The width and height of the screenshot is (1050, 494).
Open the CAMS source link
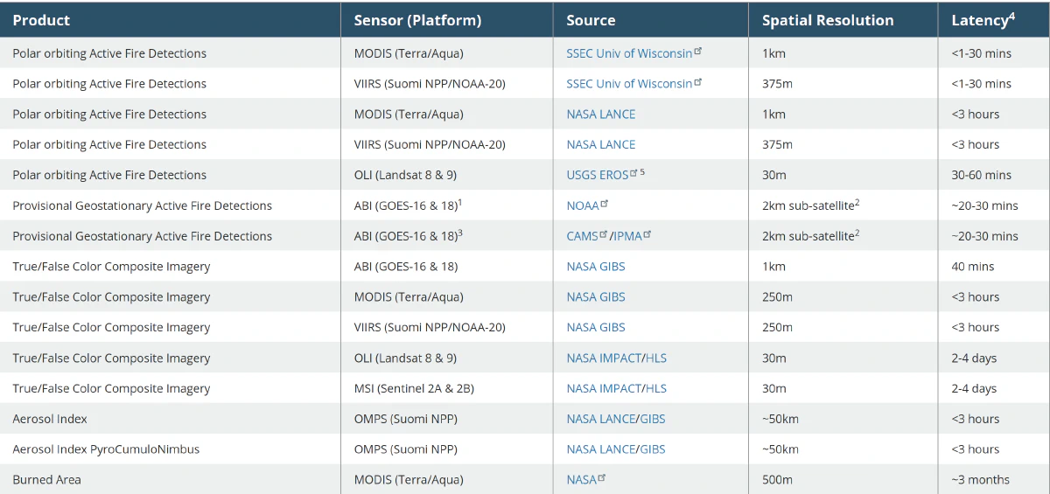point(582,236)
